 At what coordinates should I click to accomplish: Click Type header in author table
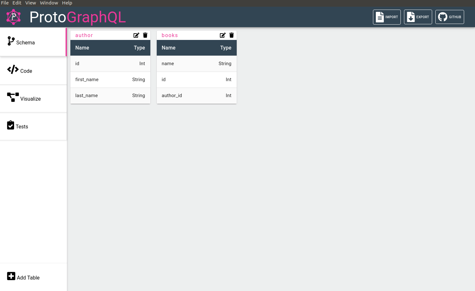(x=139, y=48)
